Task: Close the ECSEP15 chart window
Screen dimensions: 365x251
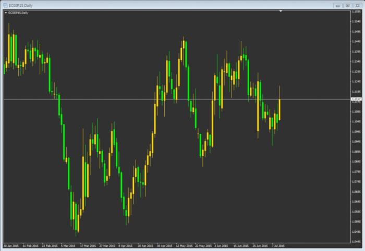Action: pyautogui.click(x=357, y=4)
